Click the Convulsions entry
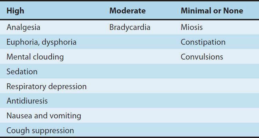Screen dimensions: 259x138 (x=202, y=57)
